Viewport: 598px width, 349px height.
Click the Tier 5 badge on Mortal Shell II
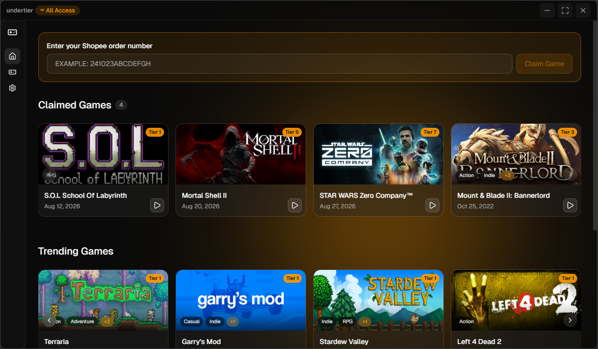tap(293, 132)
